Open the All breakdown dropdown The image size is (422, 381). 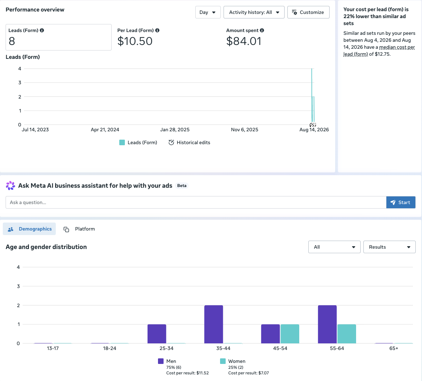pos(334,247)
